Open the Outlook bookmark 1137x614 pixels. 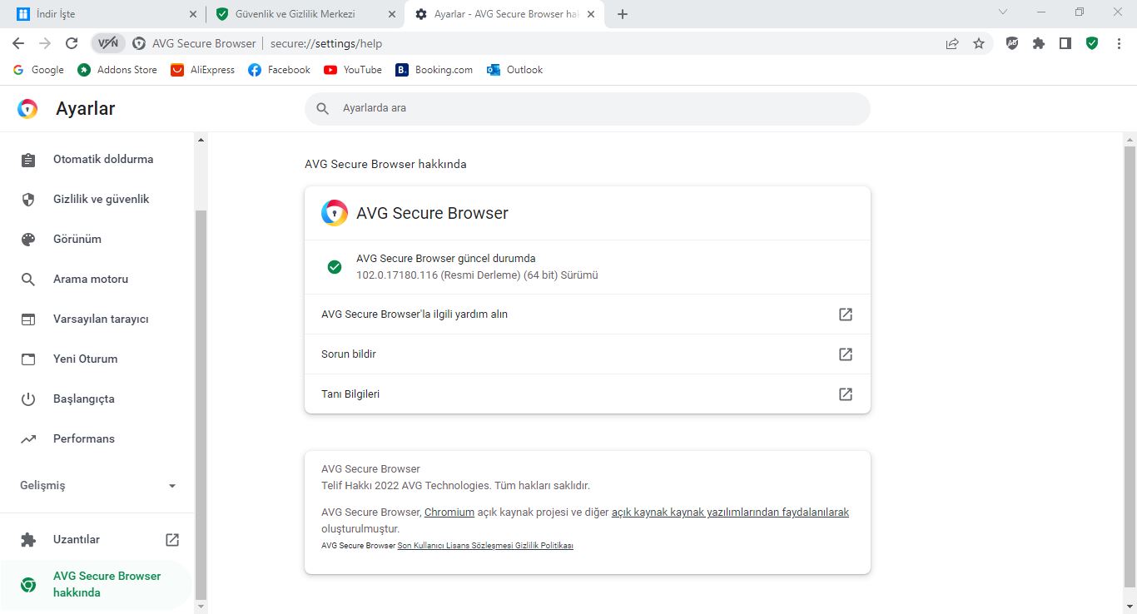(x=515, y=70)
